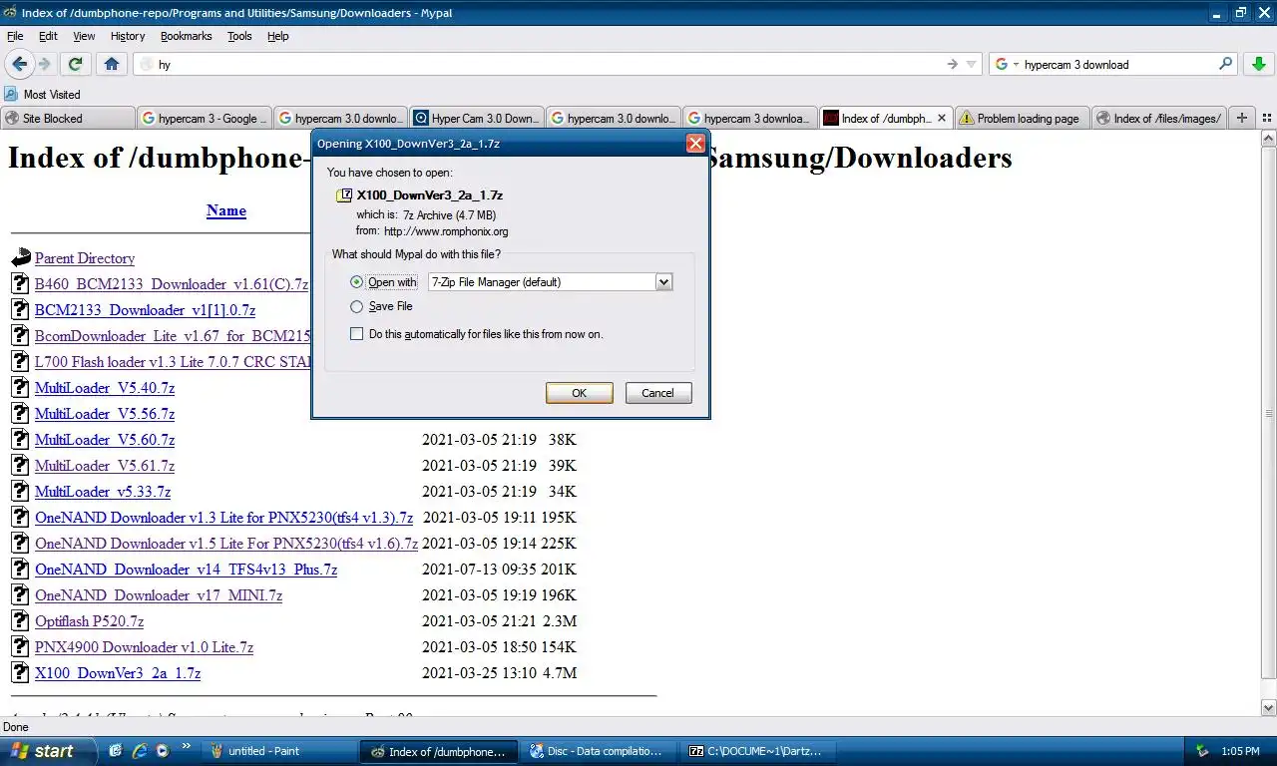Open the Tools menu

[239, 36]
